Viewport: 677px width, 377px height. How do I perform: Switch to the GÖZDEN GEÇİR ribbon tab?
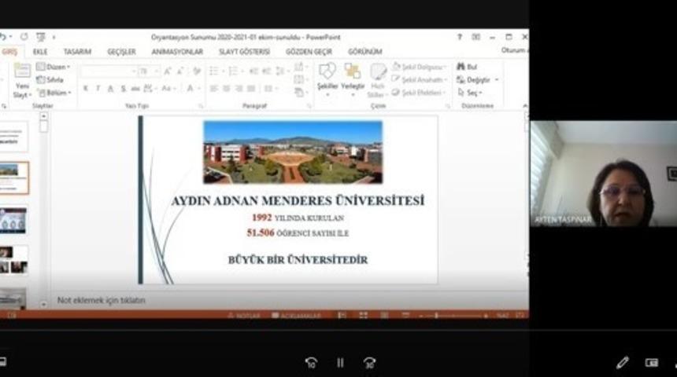(309, 52)
